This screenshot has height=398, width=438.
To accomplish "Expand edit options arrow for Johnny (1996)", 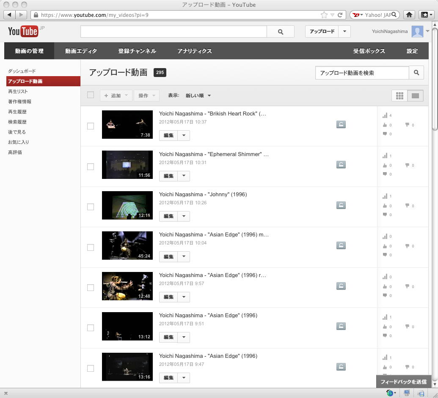I will [184, 216].
